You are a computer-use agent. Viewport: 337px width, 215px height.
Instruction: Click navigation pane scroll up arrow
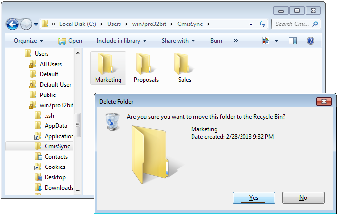[x=78, y=53]
